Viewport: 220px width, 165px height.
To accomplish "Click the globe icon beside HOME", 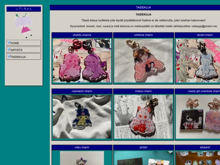I will [9, 43].
